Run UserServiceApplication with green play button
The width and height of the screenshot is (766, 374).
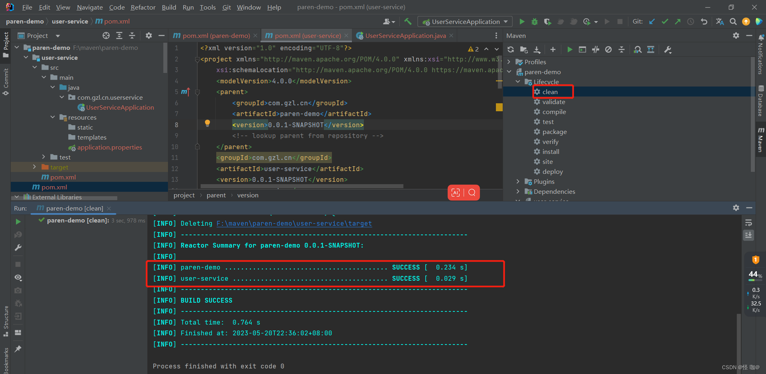click(x=522, y=22)
